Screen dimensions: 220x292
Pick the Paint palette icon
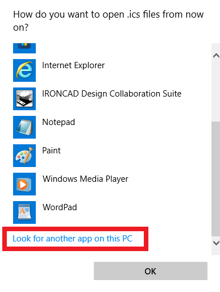click(x=24, y=156)
